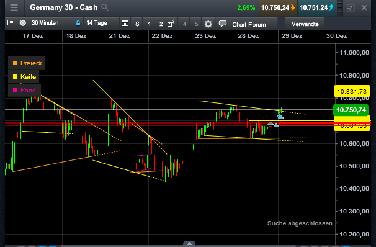This screenshot has width=376, height=247.
Task: Select chart layout 5
Action: [x=197, y=24]
